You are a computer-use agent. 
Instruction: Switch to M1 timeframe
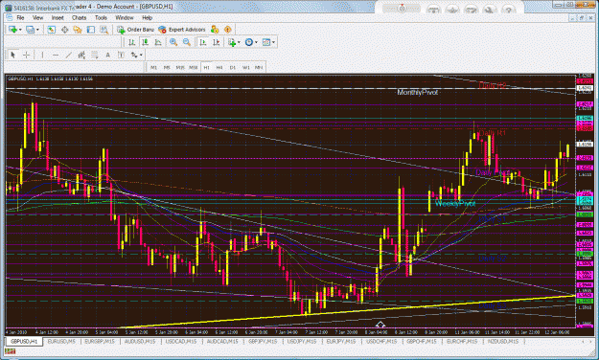153,68
